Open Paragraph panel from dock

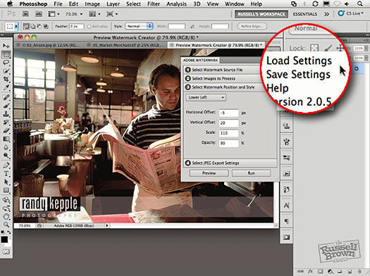tap(286, 221)
